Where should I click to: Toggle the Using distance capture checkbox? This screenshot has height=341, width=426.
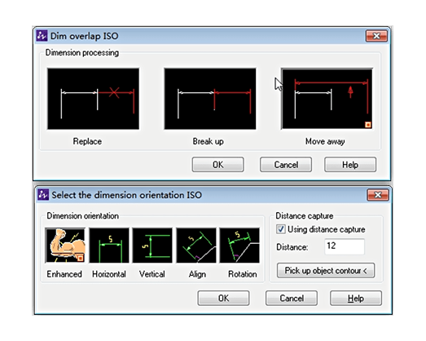coord(281,229)
